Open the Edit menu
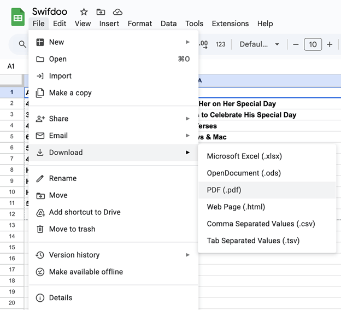This screenshot has height=310, width=341. click(60, 24)
